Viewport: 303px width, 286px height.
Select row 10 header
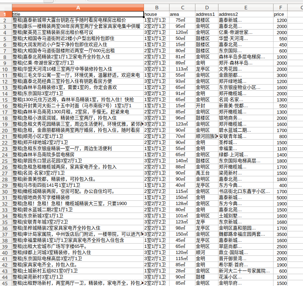coord(6,69)
